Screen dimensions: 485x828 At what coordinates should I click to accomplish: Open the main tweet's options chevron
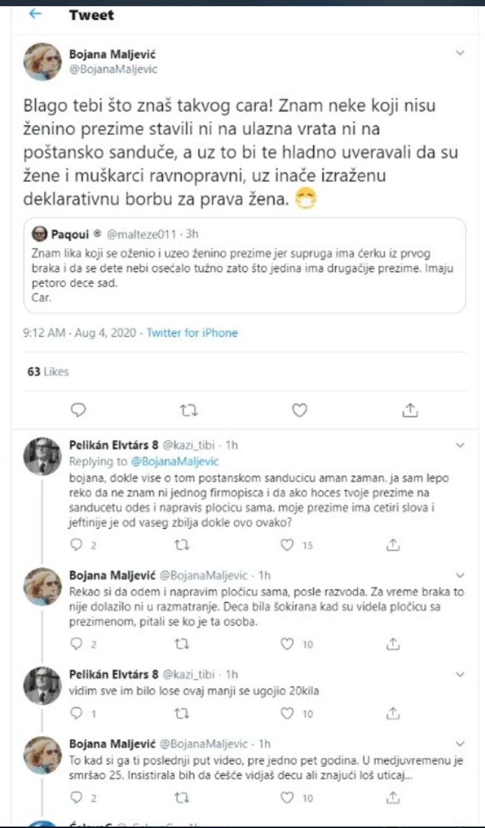[x=460, y=53]
